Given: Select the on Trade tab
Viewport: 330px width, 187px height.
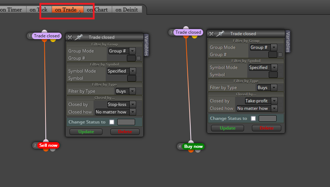Looking at the screenshot, I should pos(67,10).
